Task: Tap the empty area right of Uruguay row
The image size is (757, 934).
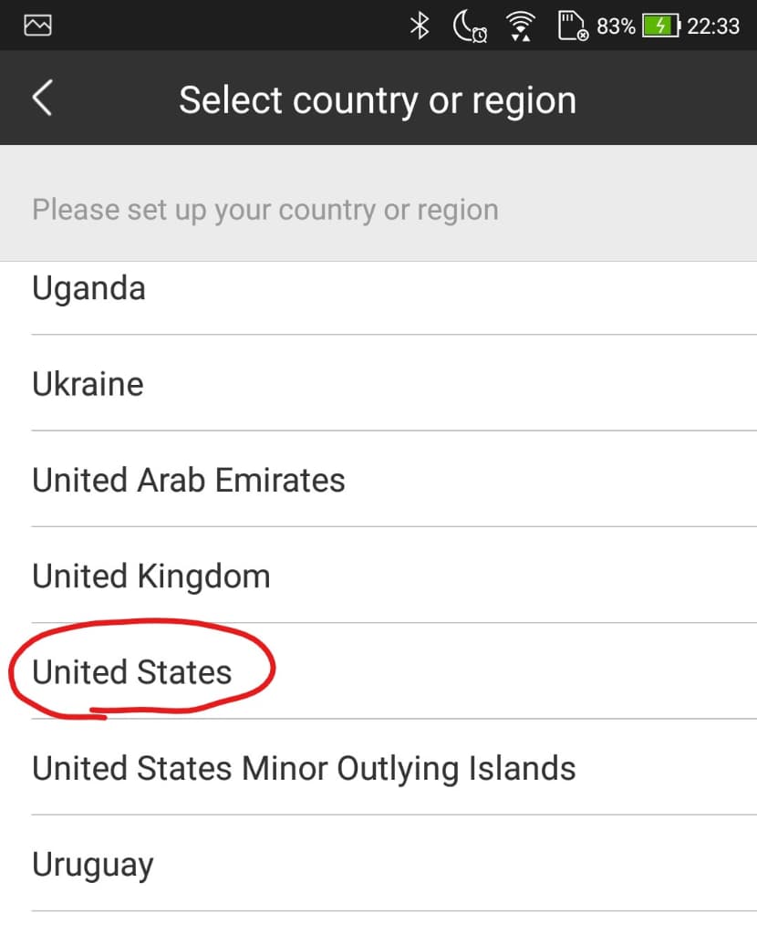Action: point(456,863)
